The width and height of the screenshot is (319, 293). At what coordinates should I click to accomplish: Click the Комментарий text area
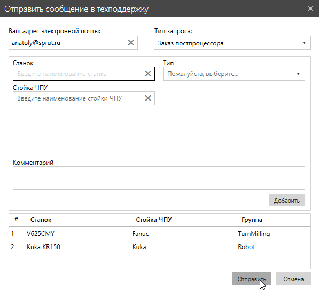pyautogui.click(x=159, y=178)
